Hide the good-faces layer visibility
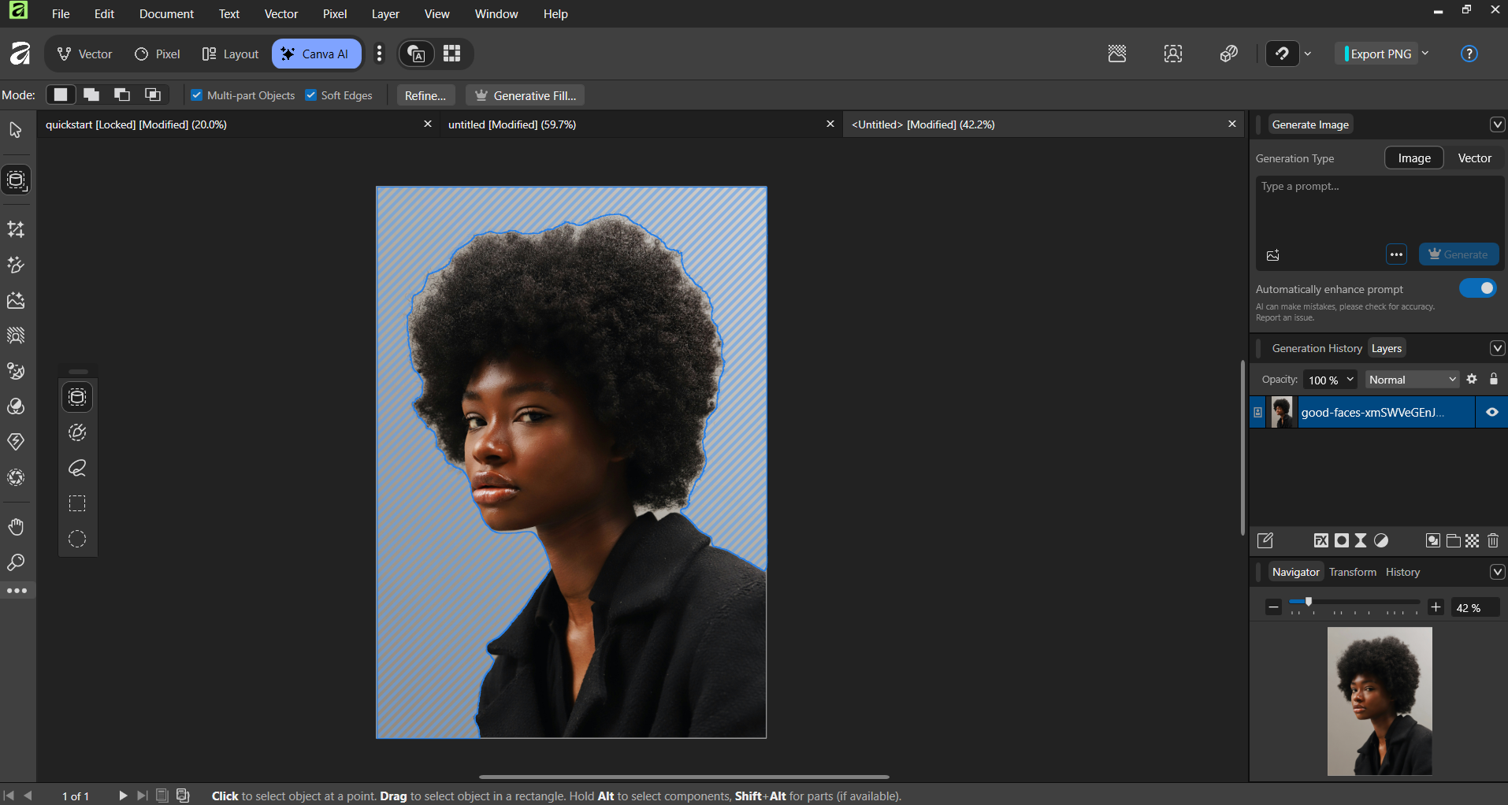The width and height of the screenshot is (1508, 805). 1492,412
